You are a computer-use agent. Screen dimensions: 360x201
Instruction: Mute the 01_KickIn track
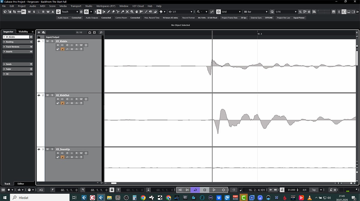pos(47,41)
